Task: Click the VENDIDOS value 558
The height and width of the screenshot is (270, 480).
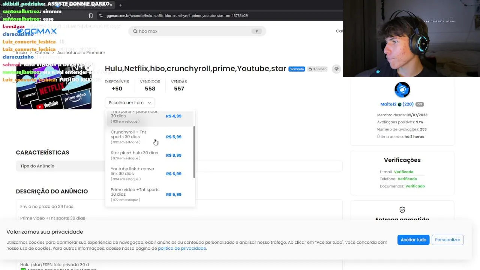Action: (150, 89)
